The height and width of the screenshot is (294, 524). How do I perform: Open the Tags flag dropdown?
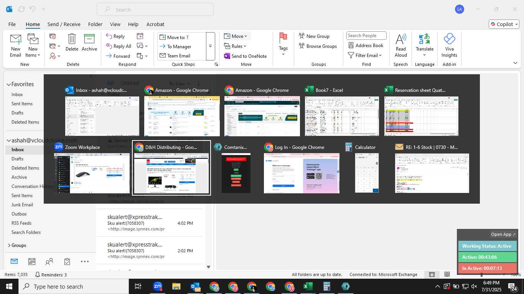click(283, 44)
